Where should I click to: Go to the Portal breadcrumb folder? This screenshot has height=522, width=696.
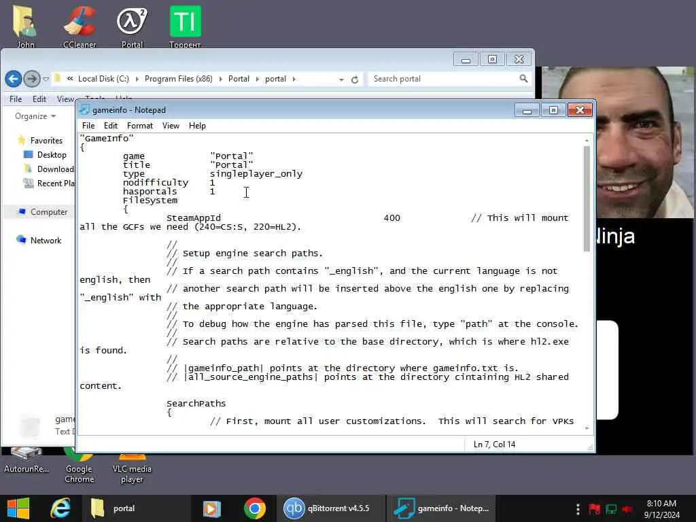tap(239, 79)
